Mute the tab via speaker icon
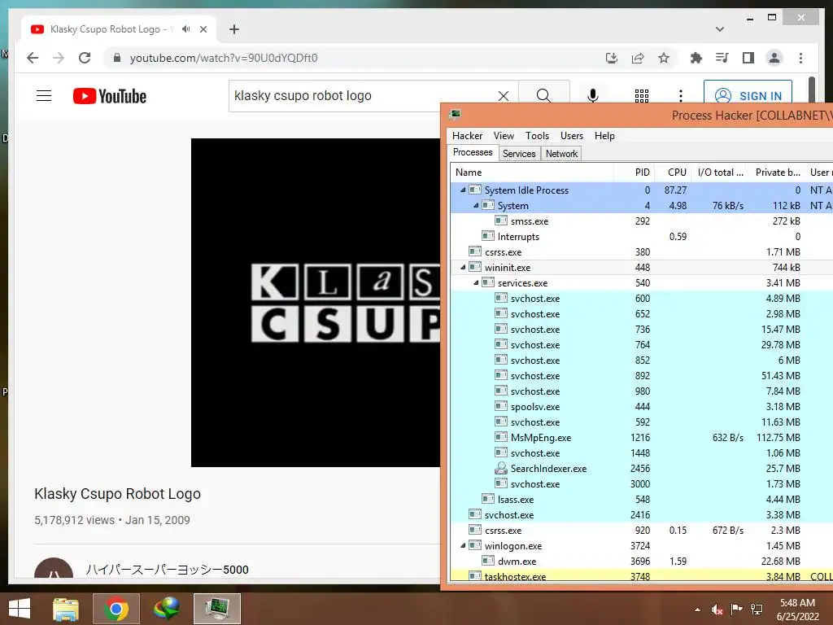The width and height of the screenshot is (833, 625). [x=185, y=29]
